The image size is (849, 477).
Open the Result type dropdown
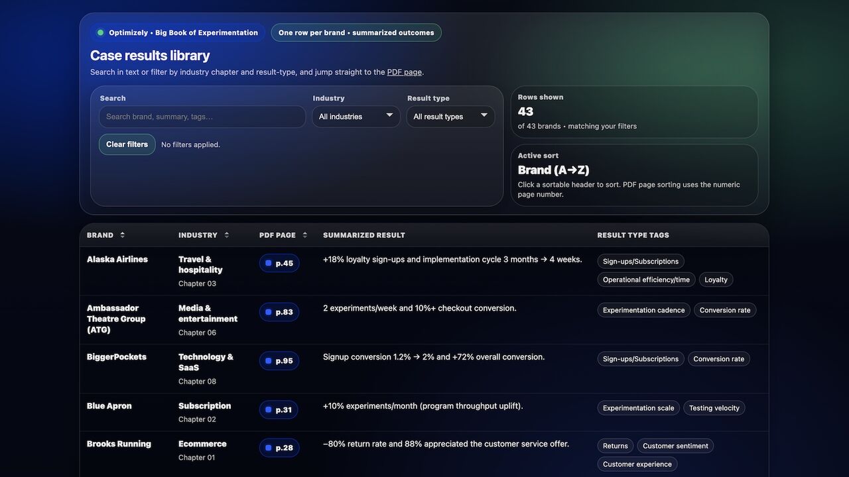pyautogui.click(x=450, y=117)
